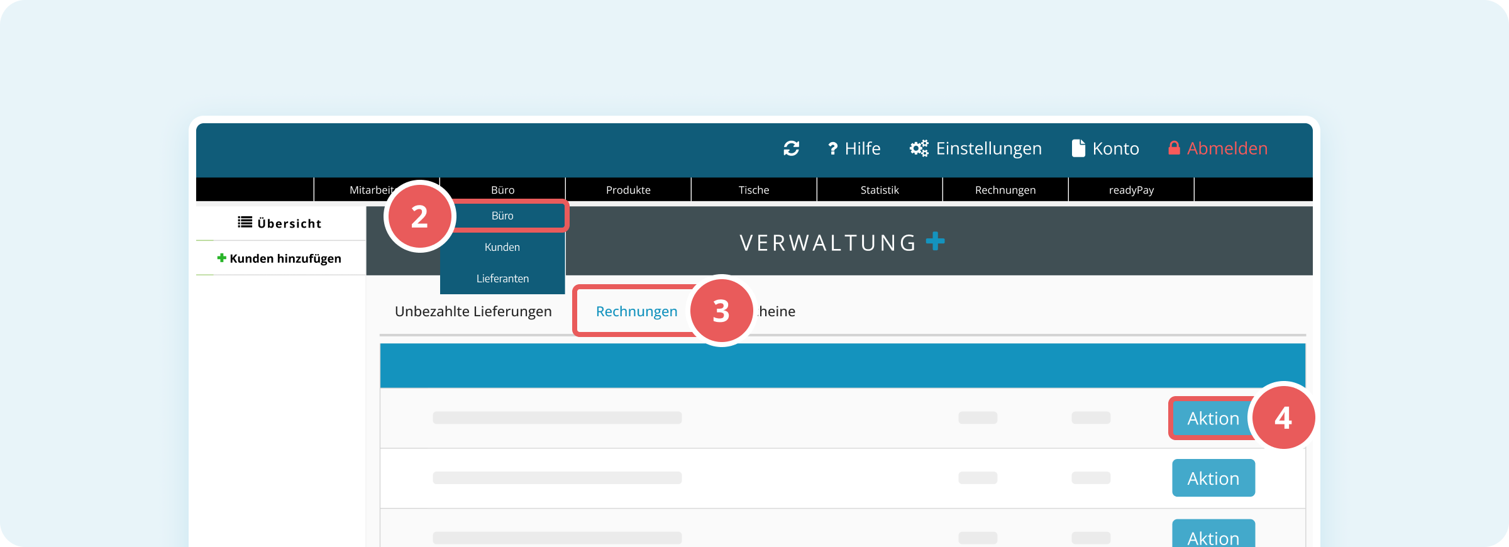
Task: Select Büro in the dropdown submenu
Action: point(503,216)
